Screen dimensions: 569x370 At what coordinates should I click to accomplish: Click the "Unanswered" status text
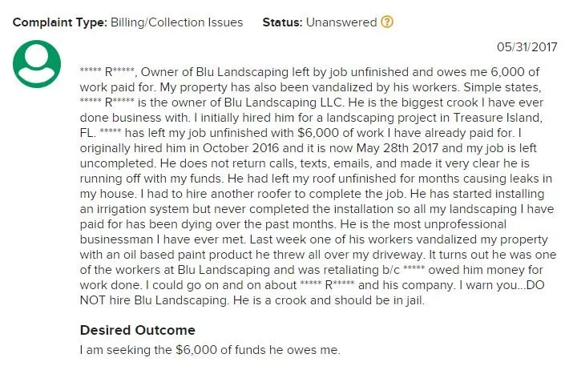[341, 22]
